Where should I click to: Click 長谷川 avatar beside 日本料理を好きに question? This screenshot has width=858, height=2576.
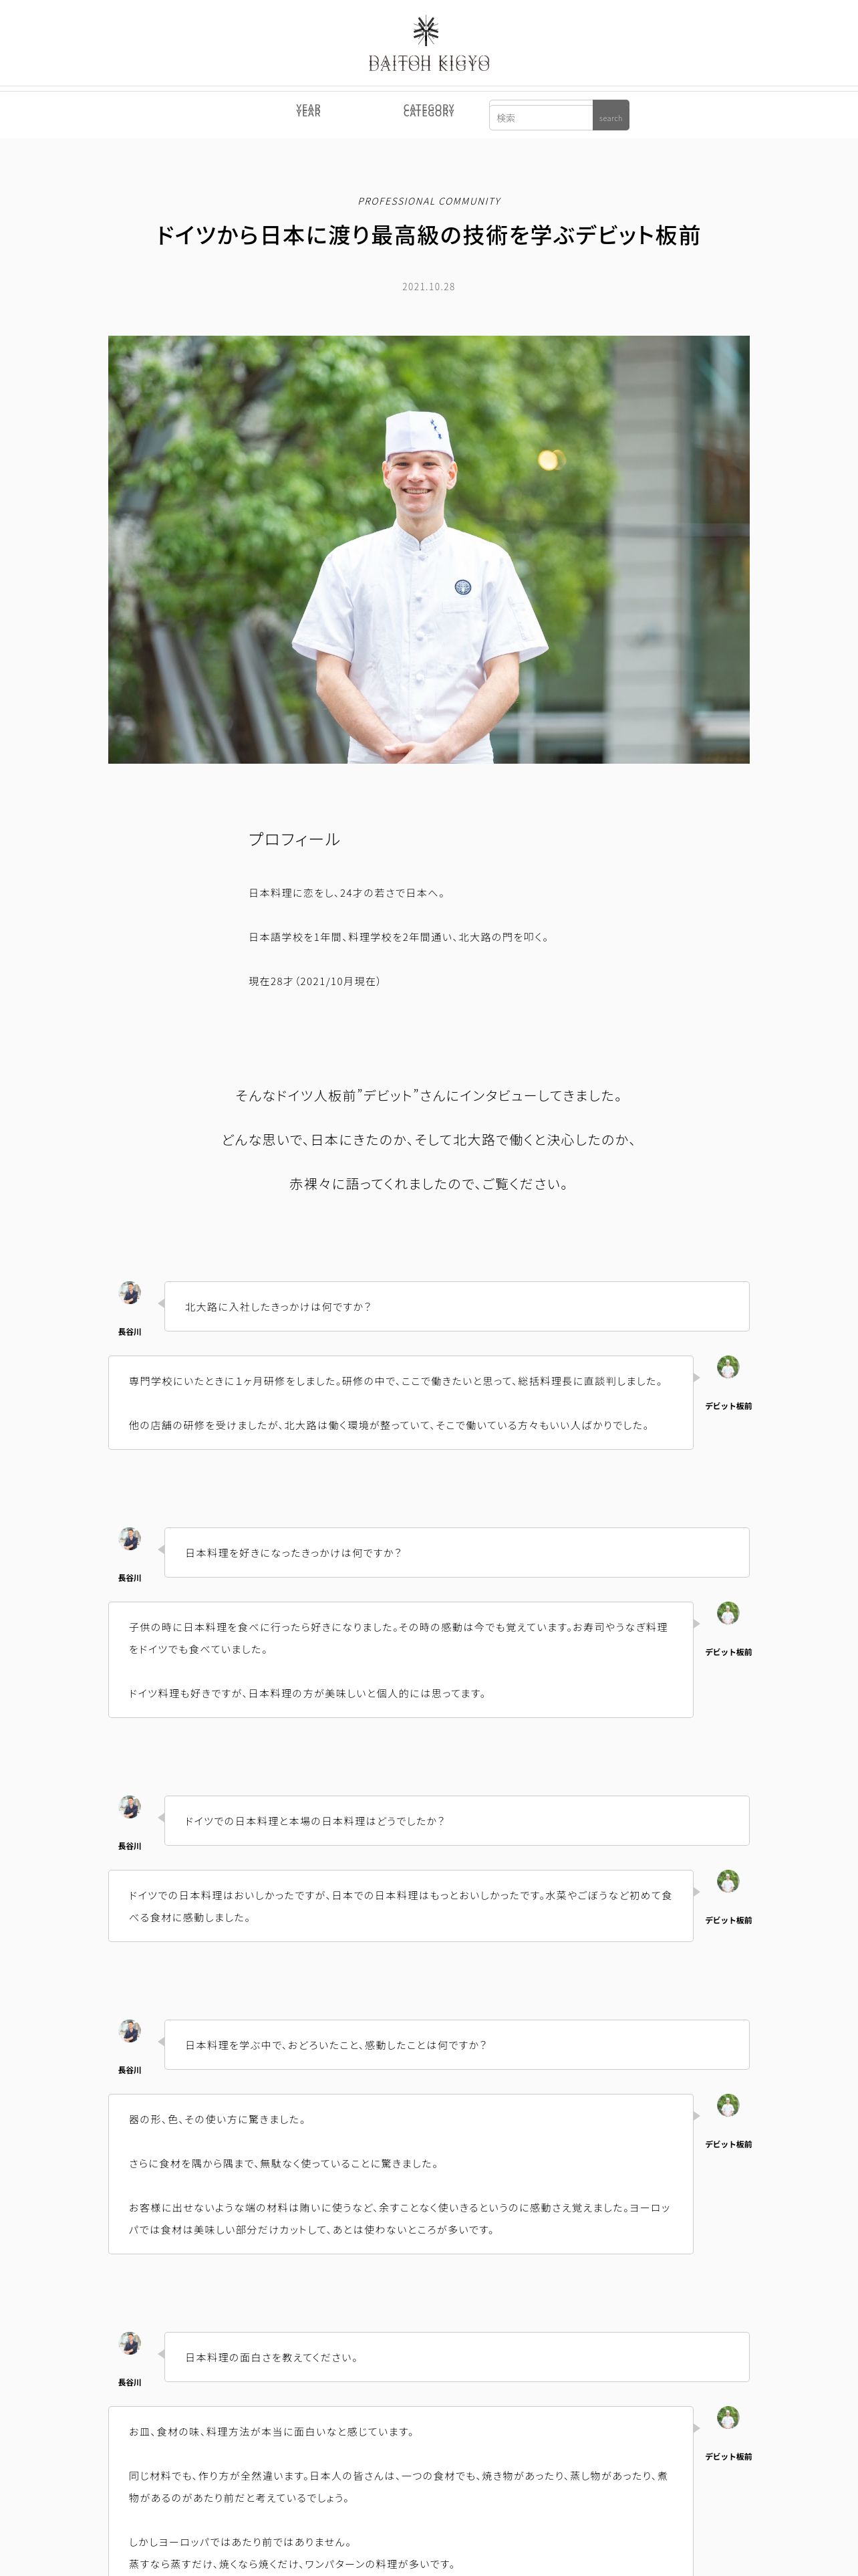coord(130,1538)
